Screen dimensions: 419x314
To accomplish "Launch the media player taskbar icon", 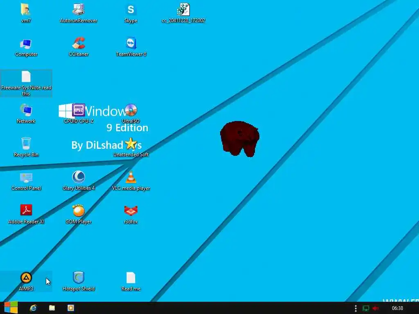I will [x=70, y=308].
